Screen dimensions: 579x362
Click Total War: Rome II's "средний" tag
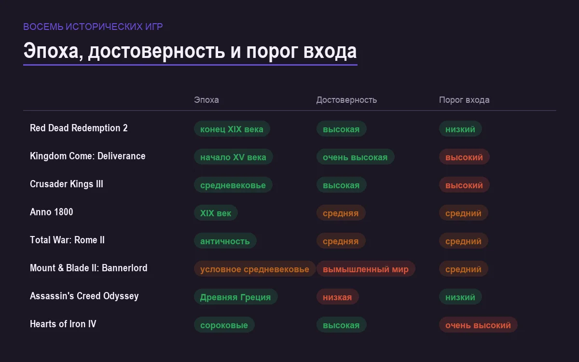tap(464, 241)
